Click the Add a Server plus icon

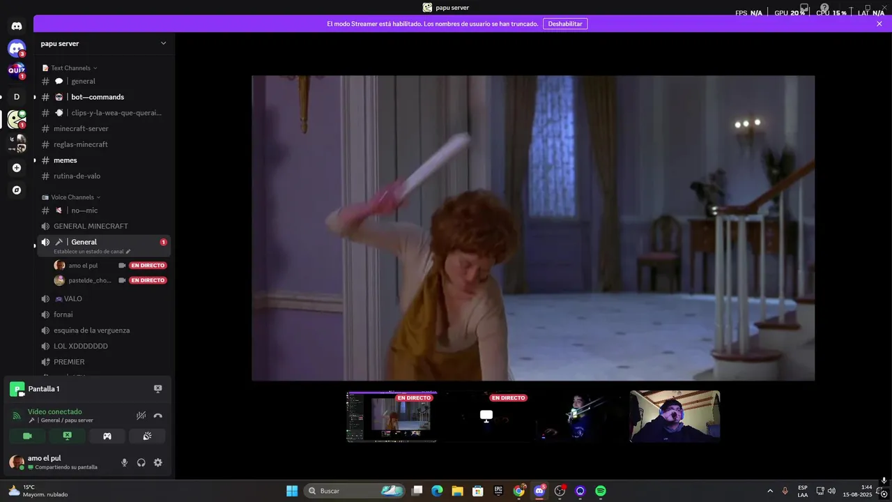pyautogui.click(x=17, y=167)
